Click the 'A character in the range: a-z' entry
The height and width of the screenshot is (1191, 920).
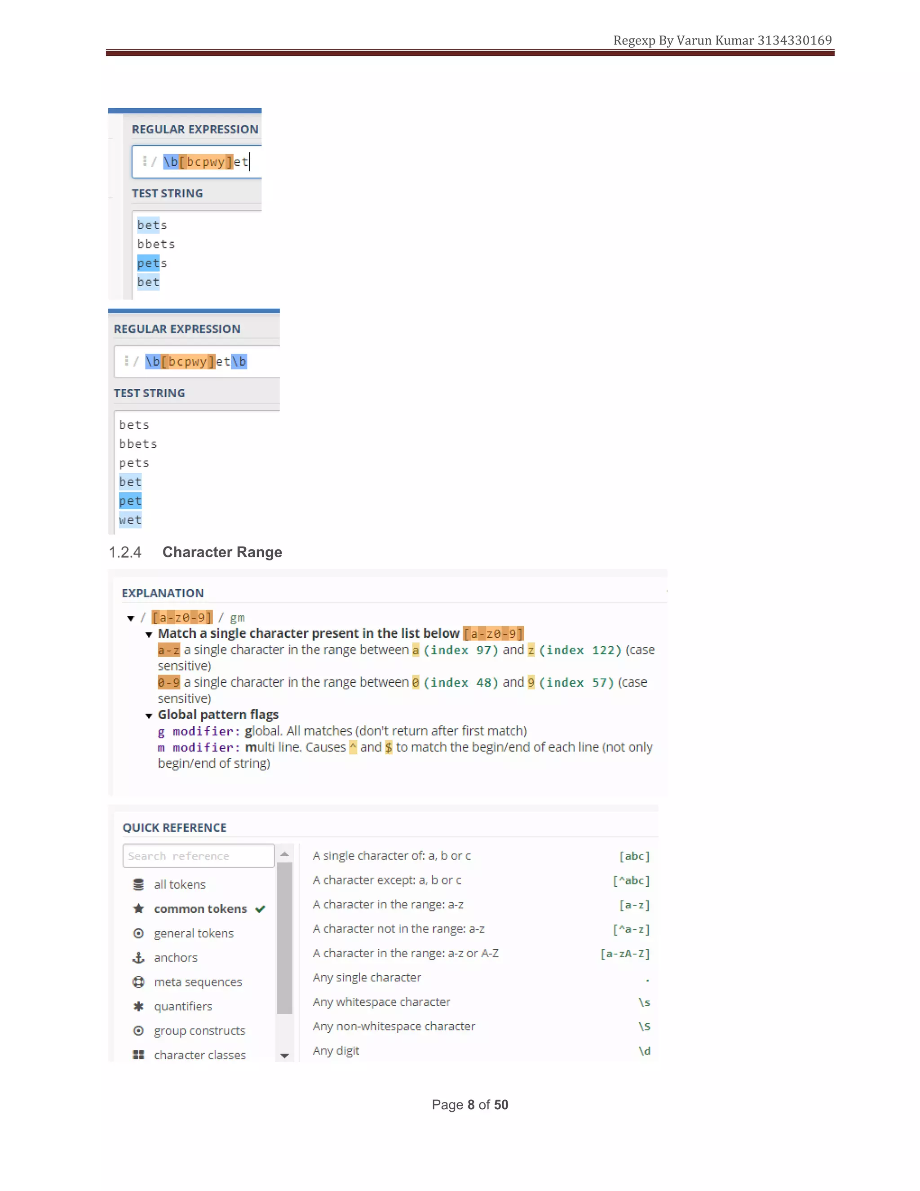(x=388, y=904)
